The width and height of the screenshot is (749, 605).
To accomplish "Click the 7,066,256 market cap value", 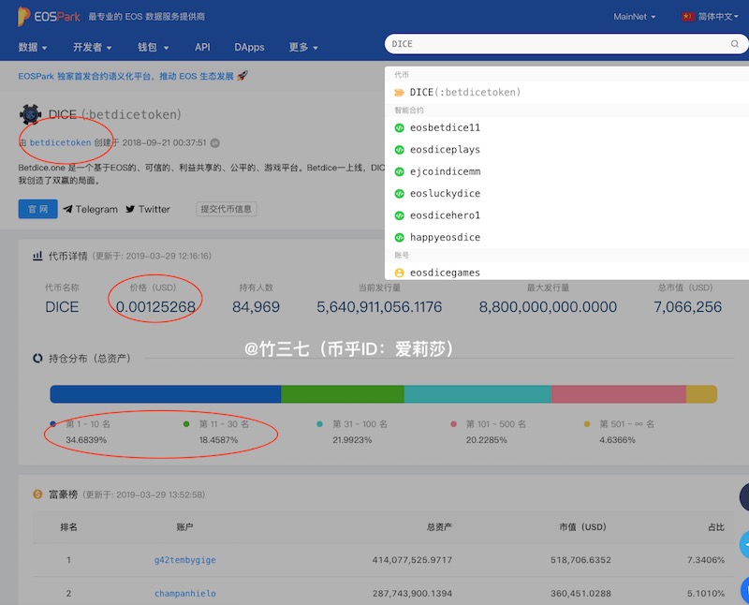I will pyautogui.click(x=687, y=307).
